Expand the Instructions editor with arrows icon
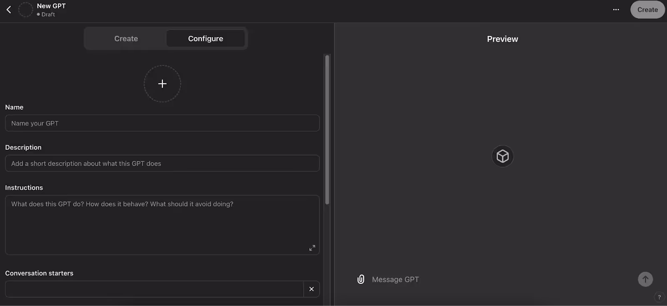 (x=312, y=248)
